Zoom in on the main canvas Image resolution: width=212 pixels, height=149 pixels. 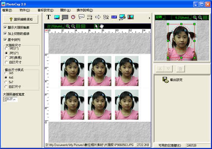tap(68, 26)
